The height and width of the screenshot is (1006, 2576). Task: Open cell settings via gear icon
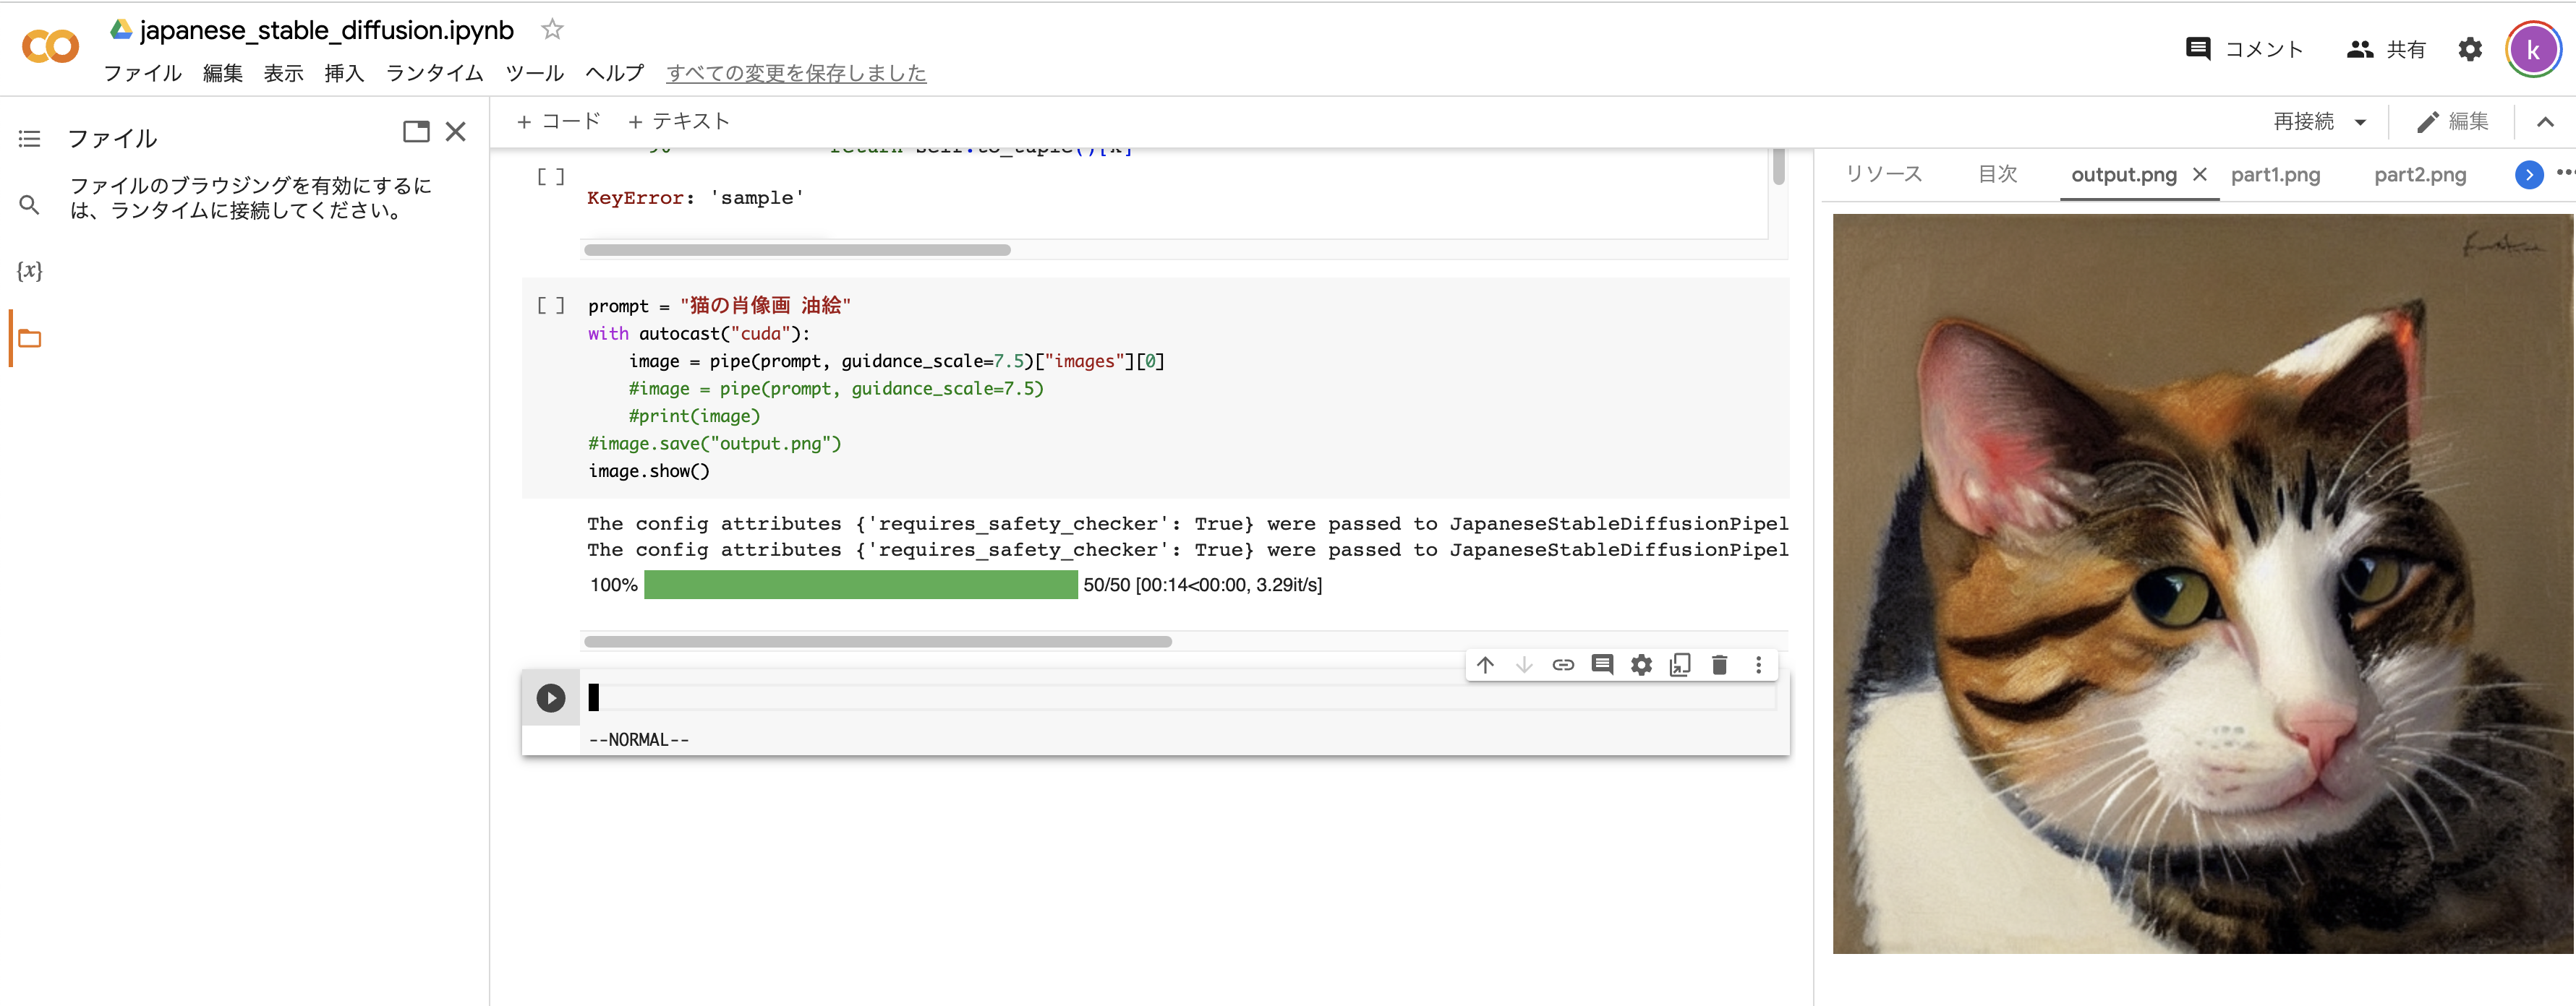pos(1641,664)
